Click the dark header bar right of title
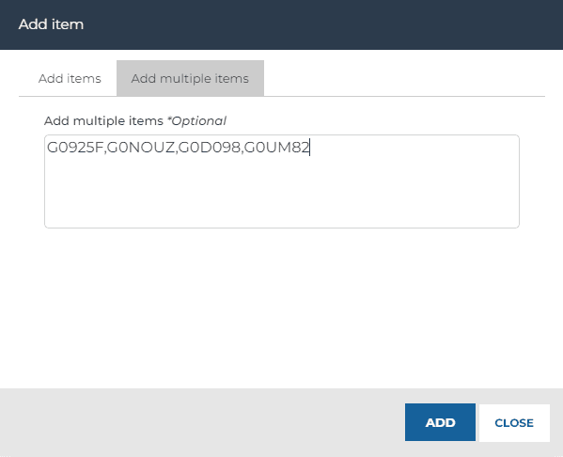Screen dimensions: 563x457 pos(323,24)
